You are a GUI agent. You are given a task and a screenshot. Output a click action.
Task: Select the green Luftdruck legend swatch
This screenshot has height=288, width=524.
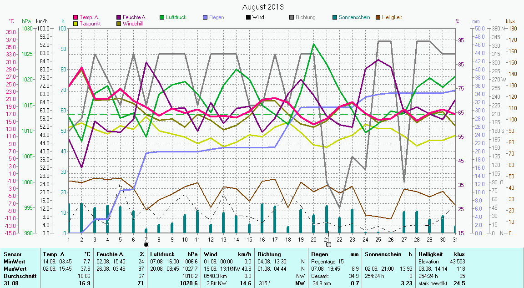(162, 18)
